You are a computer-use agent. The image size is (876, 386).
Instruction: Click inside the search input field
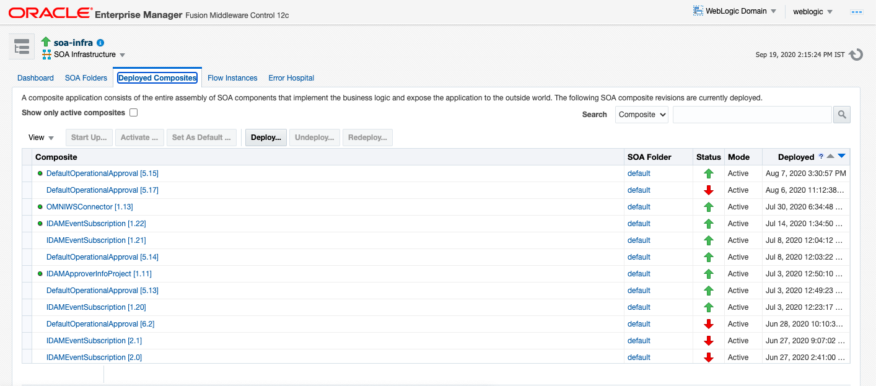(751, 114)
